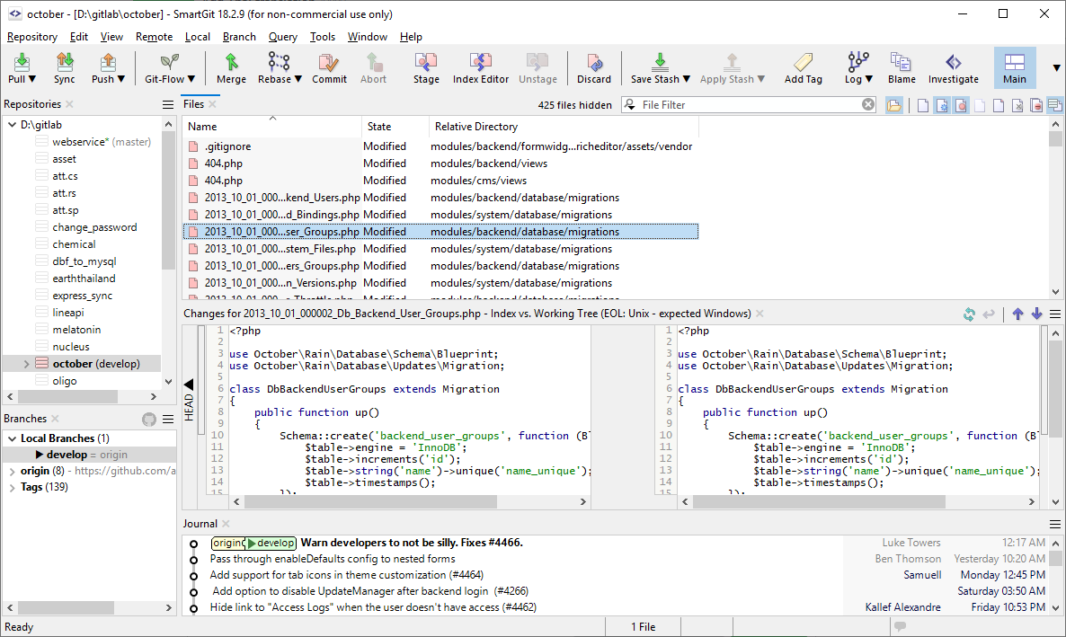Click the Pull toolbar icon
1066x637 pixels.
pos(22,62)
